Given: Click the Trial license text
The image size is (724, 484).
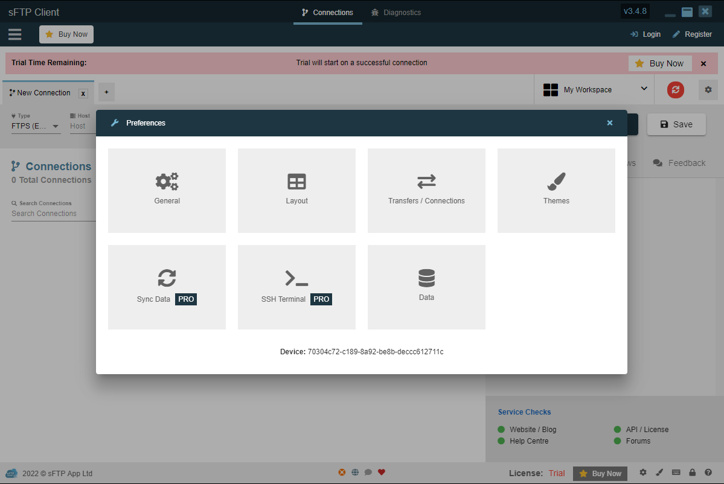Looking at the screenshot, I should tap(556, 473).
